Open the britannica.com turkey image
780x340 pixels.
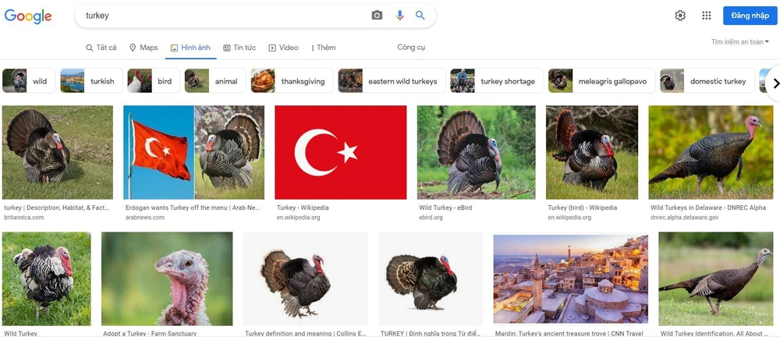(x=58, y=152)
